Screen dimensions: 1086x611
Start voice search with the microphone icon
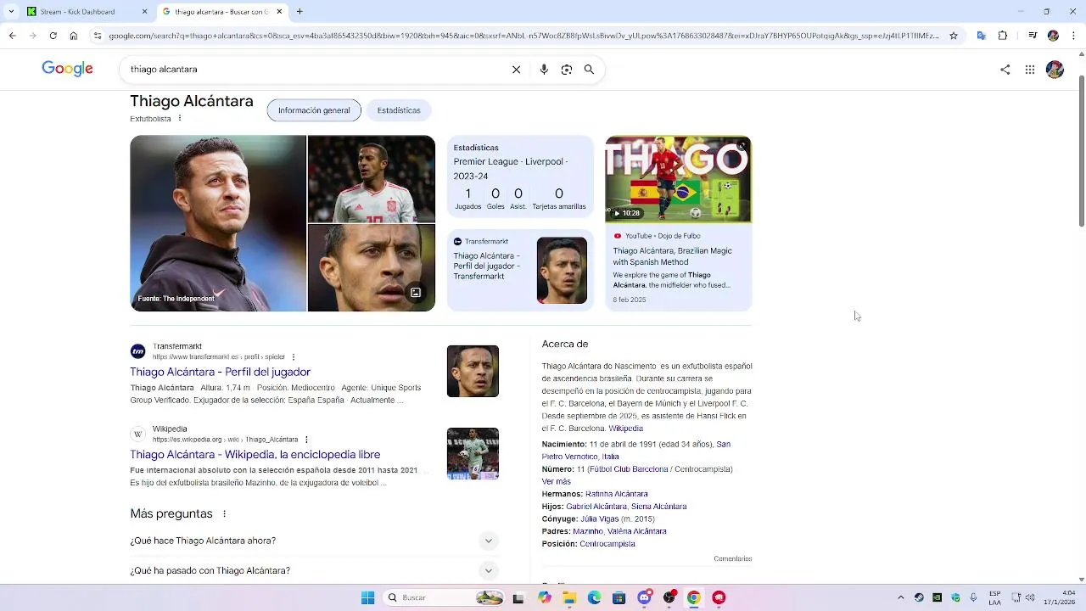[544, 70]
